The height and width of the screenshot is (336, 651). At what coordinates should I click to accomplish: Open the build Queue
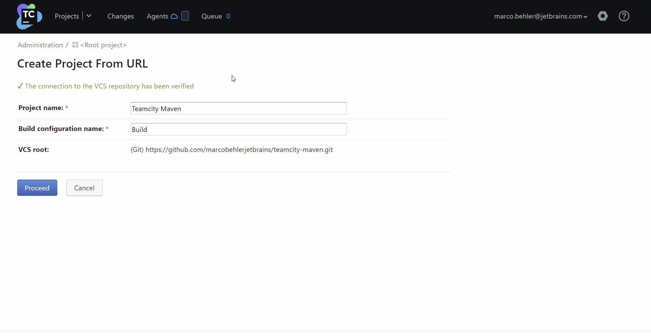[x=212, y=16]
